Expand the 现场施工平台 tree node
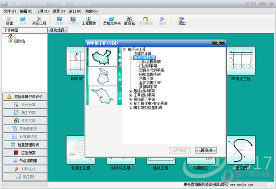Image resolution: width=276 pixels, height=189 pixels. tap(130, 100)
